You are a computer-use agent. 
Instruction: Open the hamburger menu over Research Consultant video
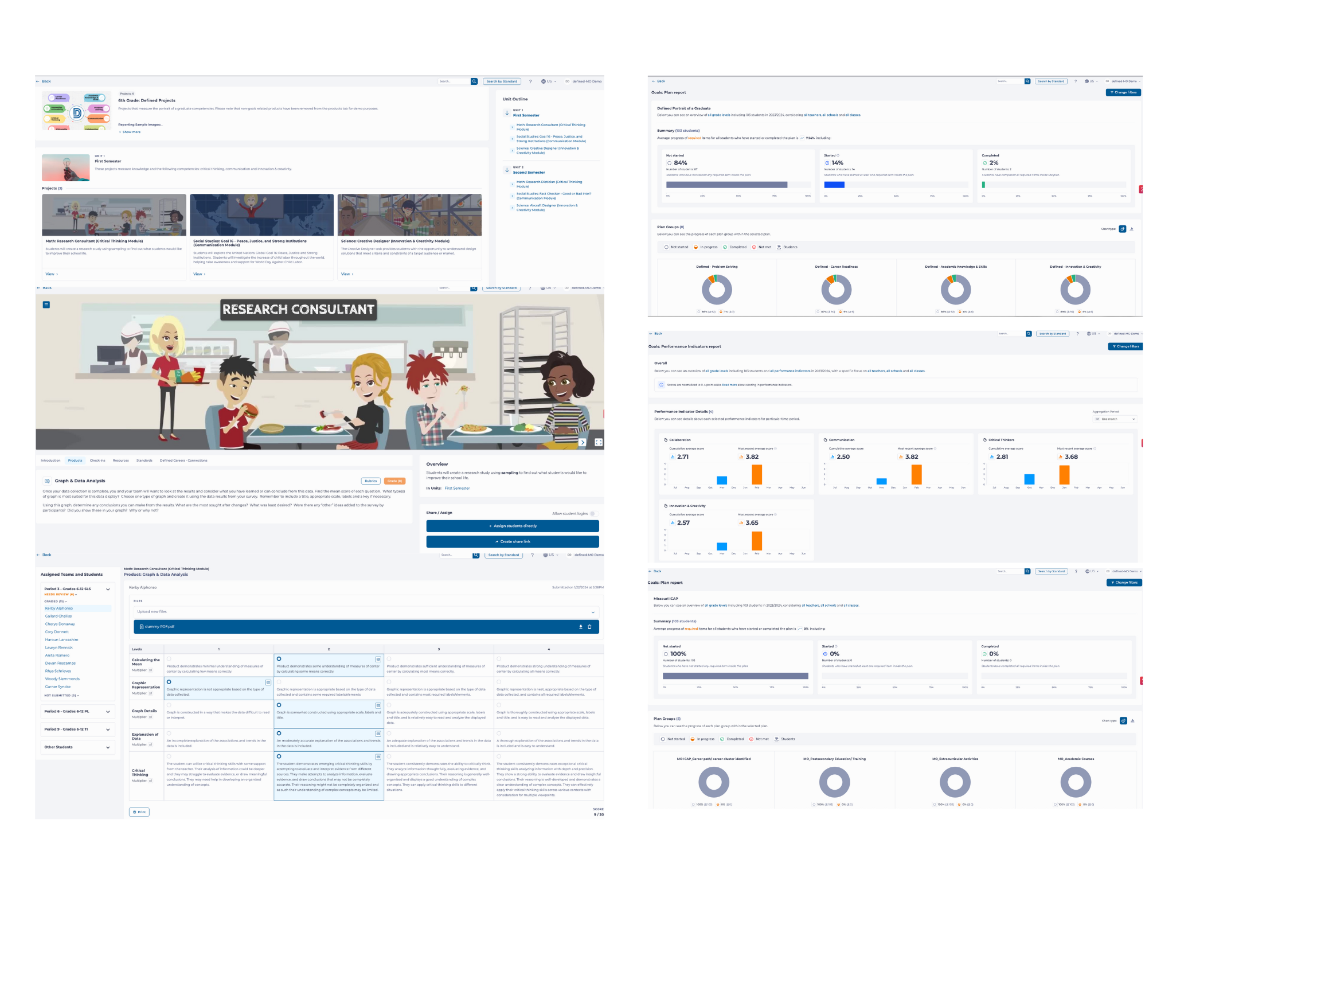pos(46,305)
